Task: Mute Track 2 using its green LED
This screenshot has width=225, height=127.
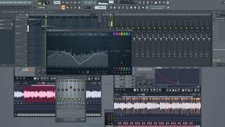Action: coord(26,31)
